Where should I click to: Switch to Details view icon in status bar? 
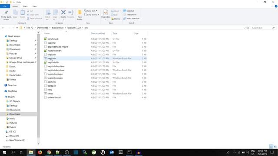point(271,146)
